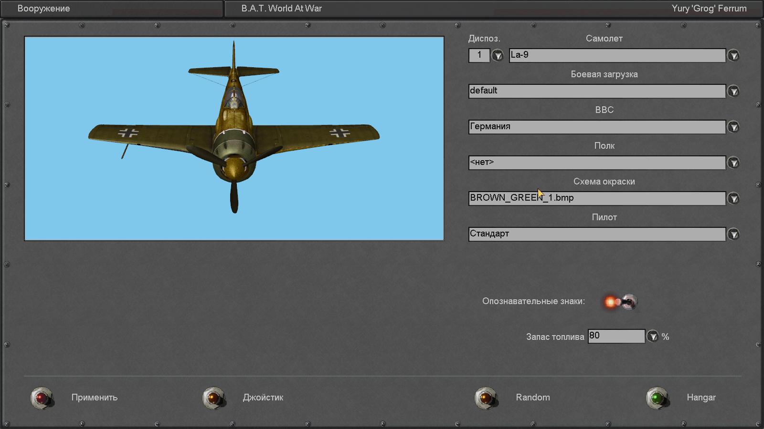
Task: Expand the Боевая загрузка dropdown arrow
Action: point(733,91)
